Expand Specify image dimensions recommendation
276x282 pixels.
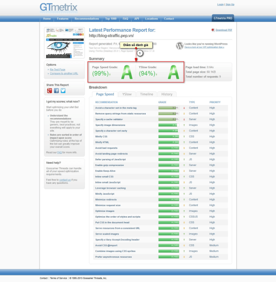pyautogui.click(x=110, y=125)
